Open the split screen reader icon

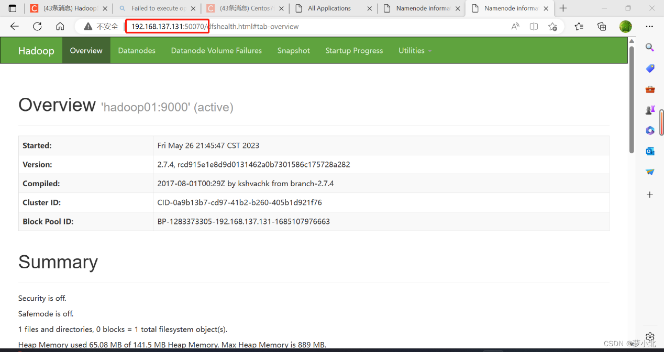click(x=534, y=27)
